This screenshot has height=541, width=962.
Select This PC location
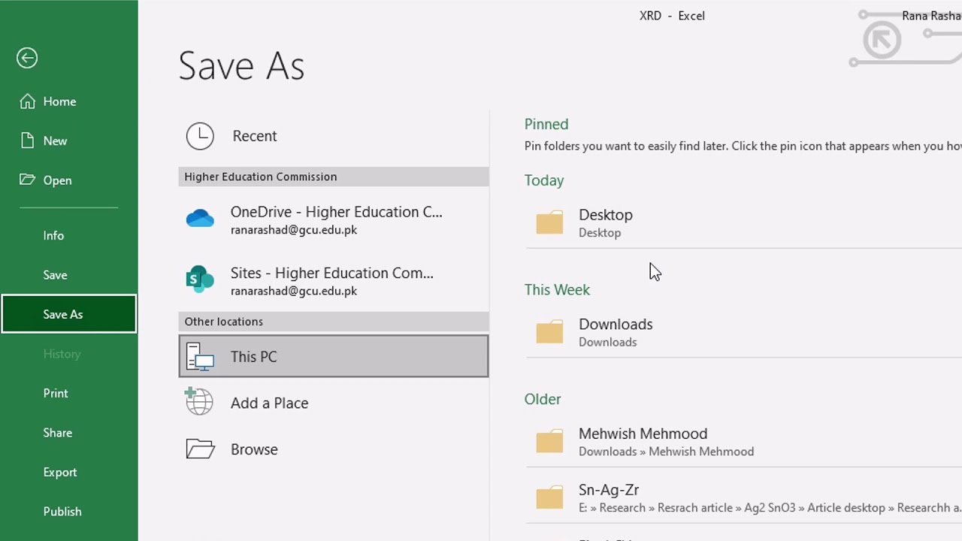pyautogui.click(x=333, y=356)
